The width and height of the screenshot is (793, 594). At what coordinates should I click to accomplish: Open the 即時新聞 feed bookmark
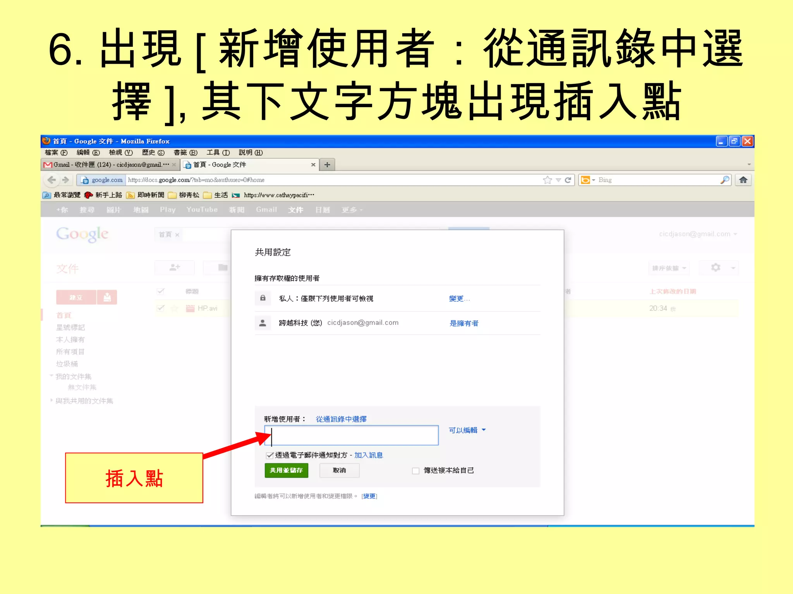146,195
